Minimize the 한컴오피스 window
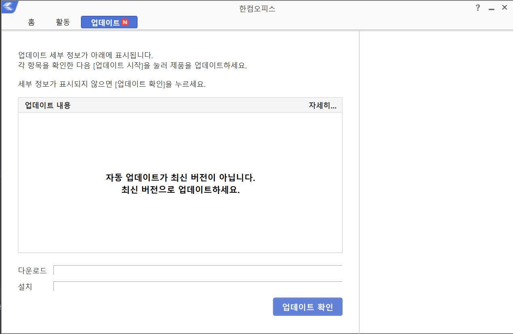Image resolution: width=513 pixels, height=334 pixels. click(492, 8)
